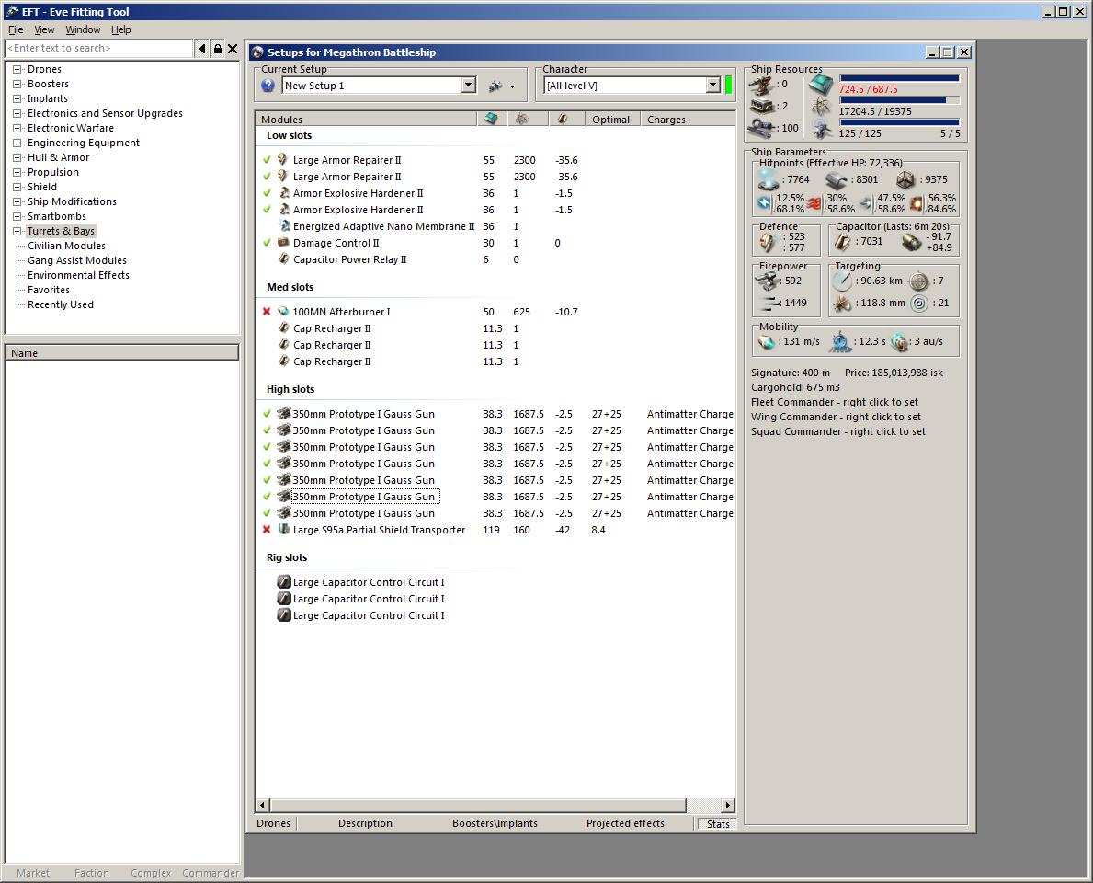Expand the Turrets & Bays tree node
Viewport: 1093px width, 883px height.
17,231
